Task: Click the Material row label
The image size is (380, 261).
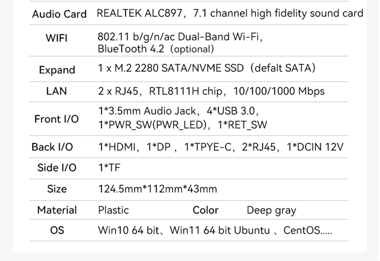Action: click(57, 210)
